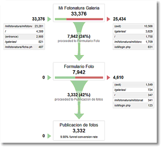Screen dimensions: 161x147
Task: Click 'proceeded to Publicacion de fotos' caption
Action: click(79, 99)
